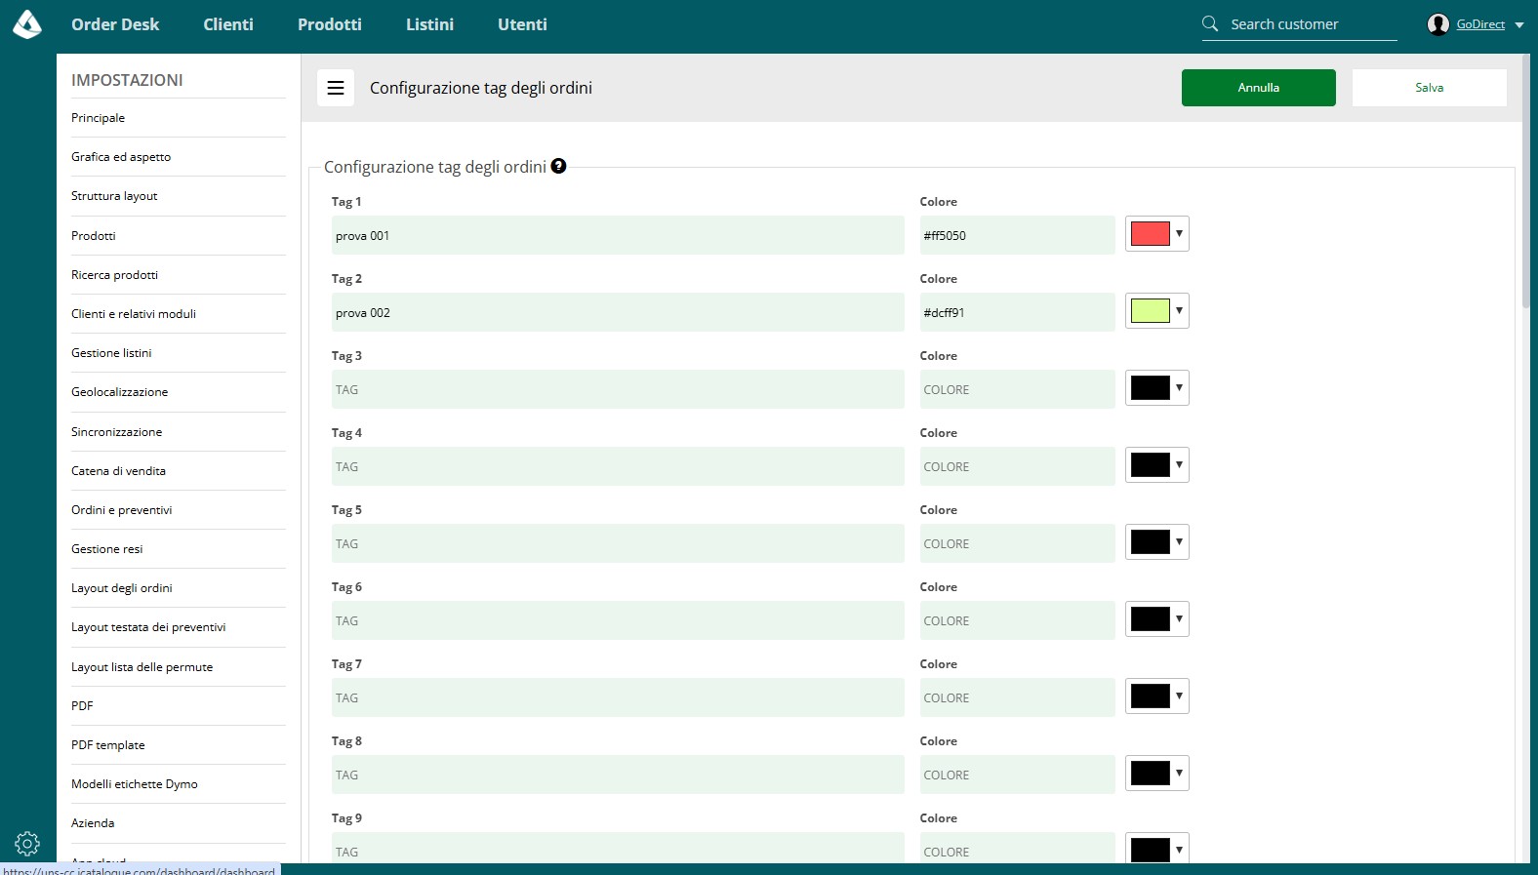This screenshot has width=1538, height=875.
Task: Click the user avatar icon
Action: coord(1437,24)
